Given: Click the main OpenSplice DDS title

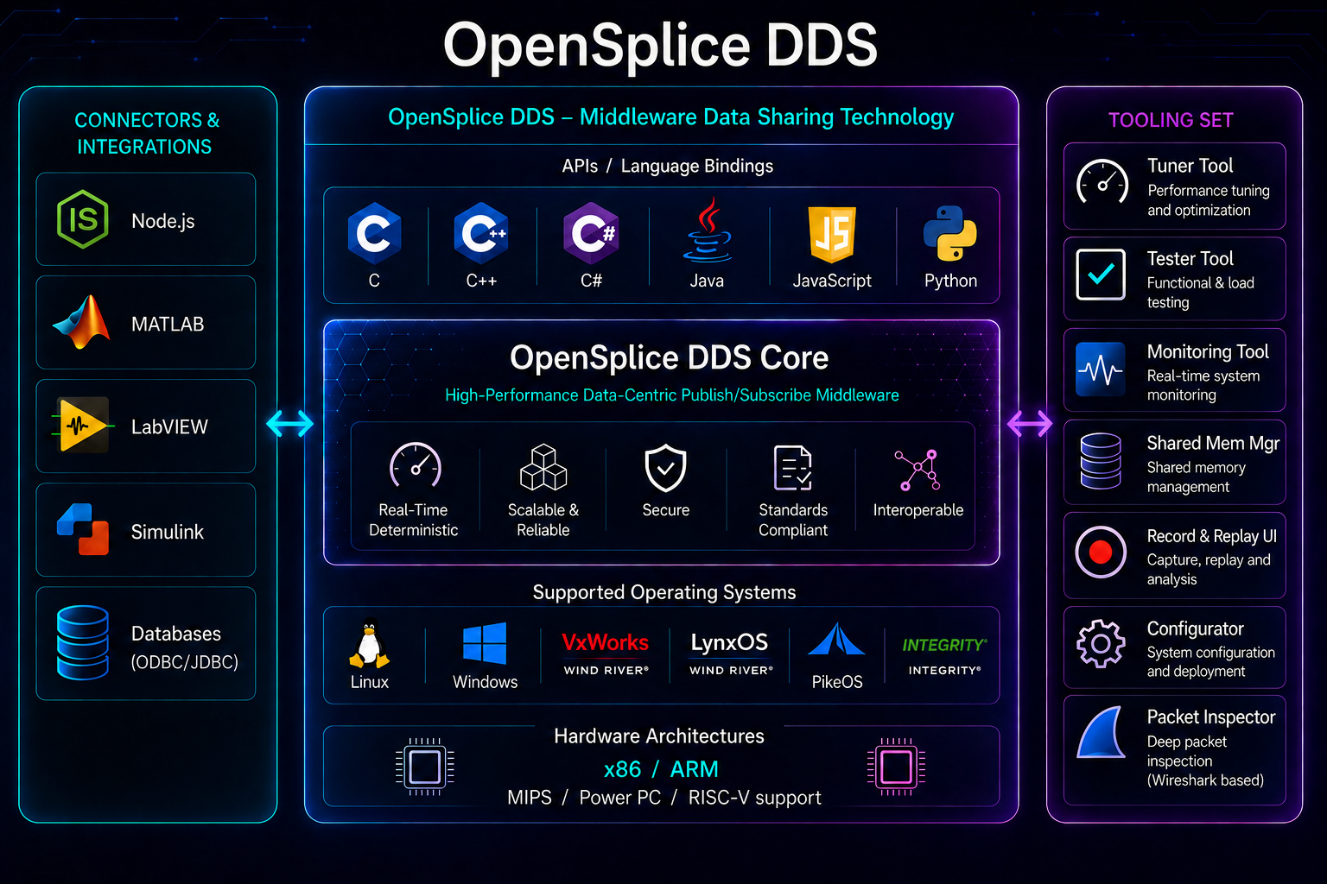Looking at the screenshot, I should [x=661, y=45].
